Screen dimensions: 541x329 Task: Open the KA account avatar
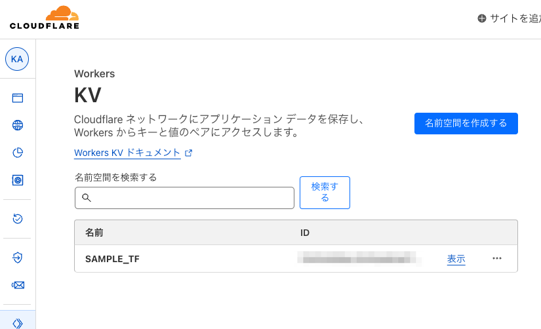point(17,59)
